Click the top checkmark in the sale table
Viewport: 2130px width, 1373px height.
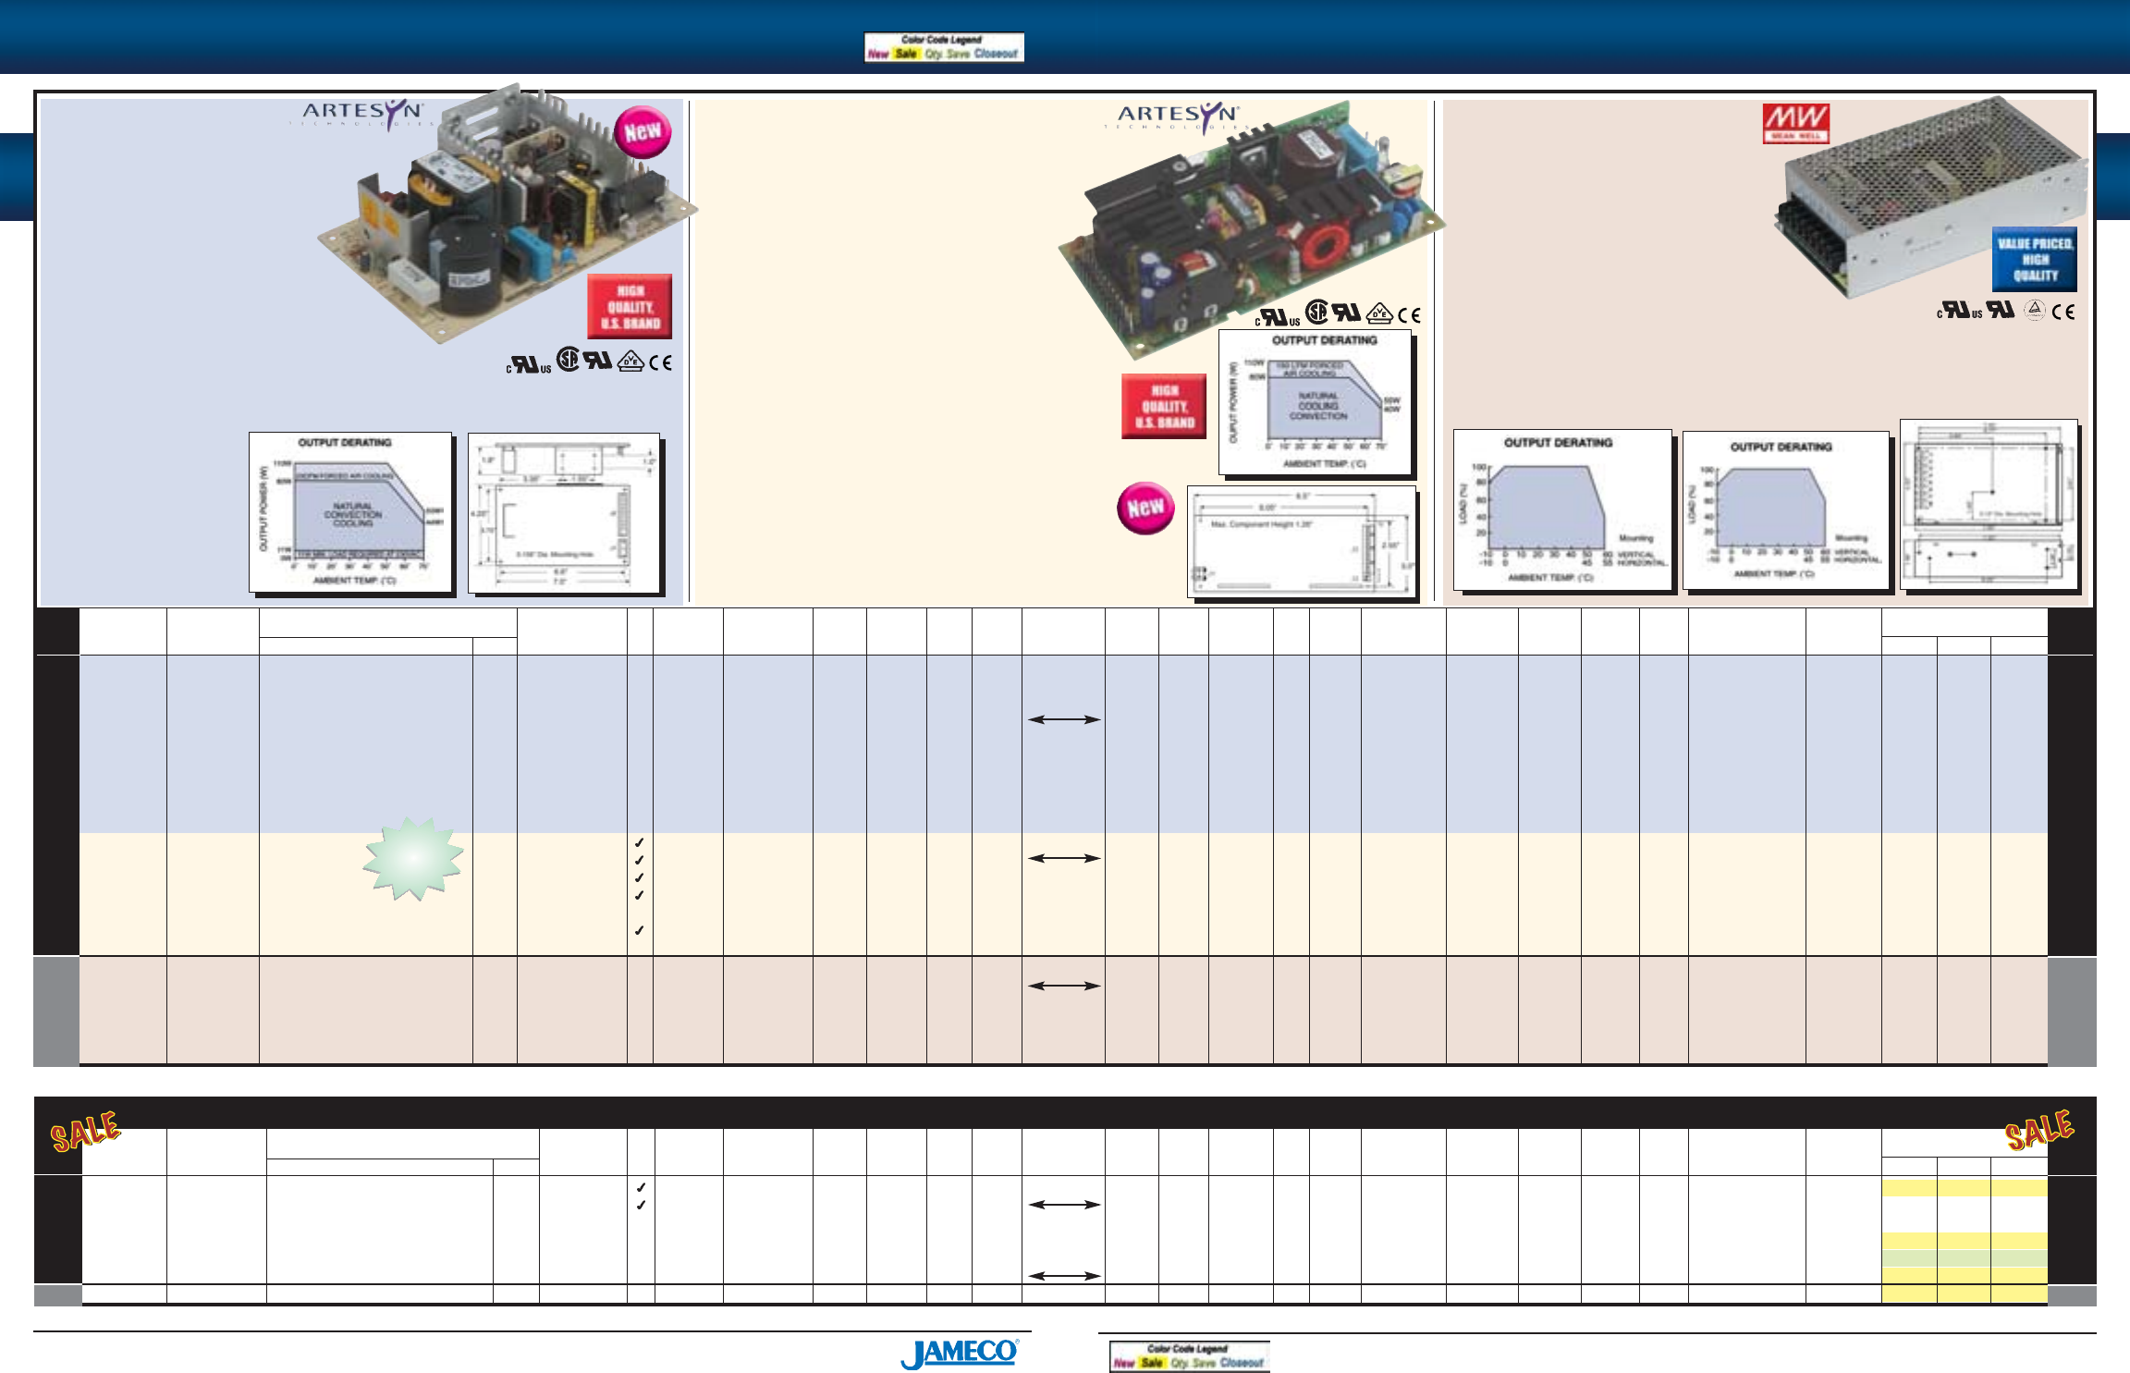tap(640, 1187)
